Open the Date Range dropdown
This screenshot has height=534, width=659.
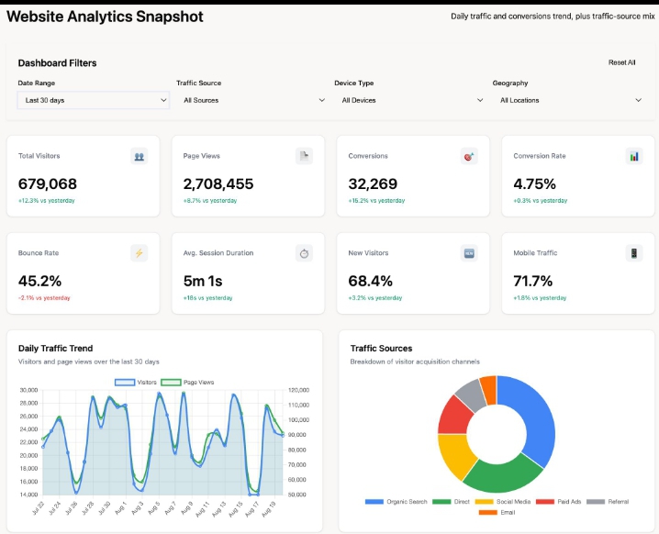tap(94, 100)
